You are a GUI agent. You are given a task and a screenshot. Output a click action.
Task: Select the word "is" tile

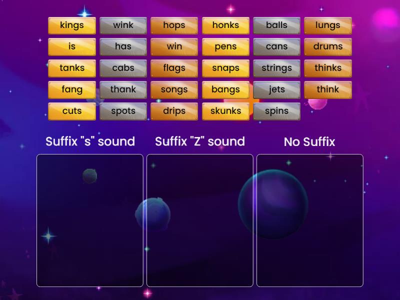tap(71, 46)
